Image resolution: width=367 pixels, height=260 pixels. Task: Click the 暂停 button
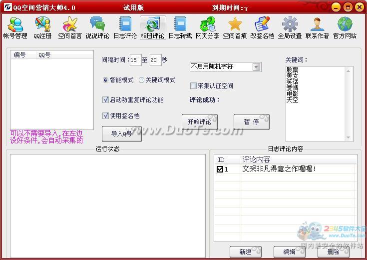[x=252, y=122]
